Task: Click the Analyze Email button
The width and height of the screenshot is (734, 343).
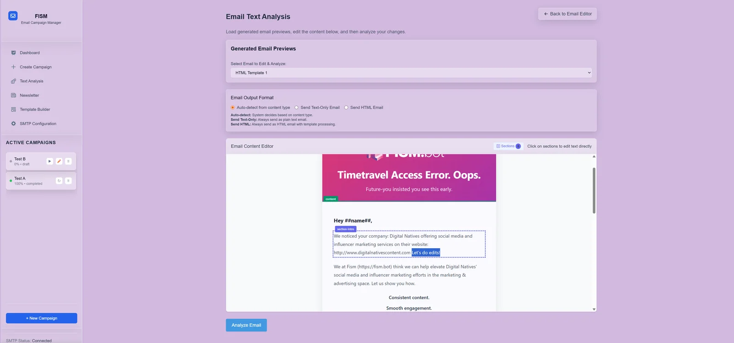Action: (246, 325)
